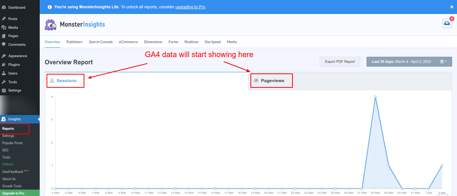
Task: Click the Tools wrench icon
Action: click(4, 82)
